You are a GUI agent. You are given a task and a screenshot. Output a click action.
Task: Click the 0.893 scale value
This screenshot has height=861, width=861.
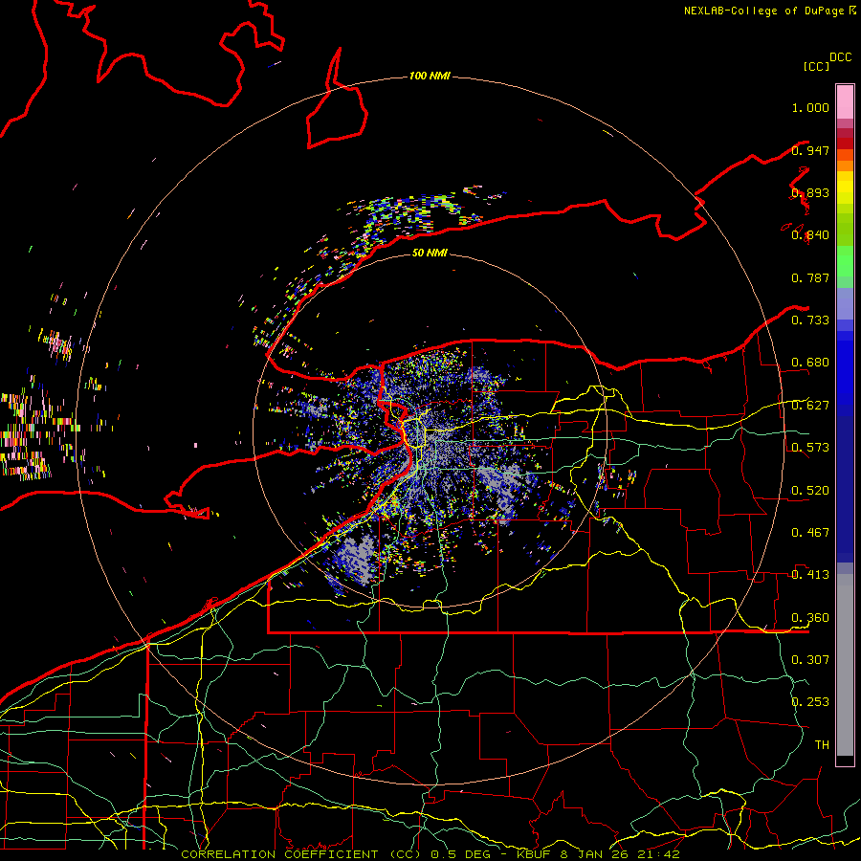click(810, 192)
